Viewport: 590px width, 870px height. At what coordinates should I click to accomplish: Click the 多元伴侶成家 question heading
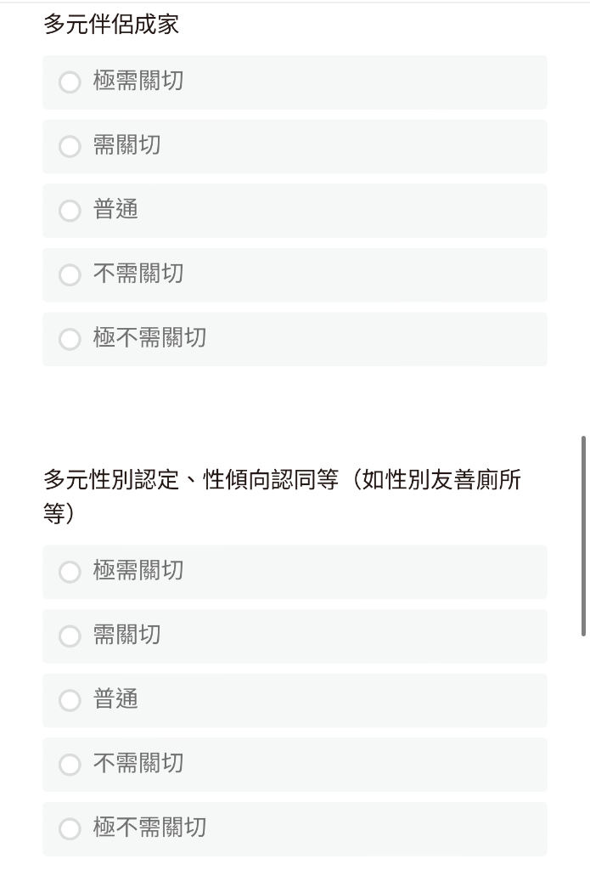pyautogui.click(x=111, y=25)
